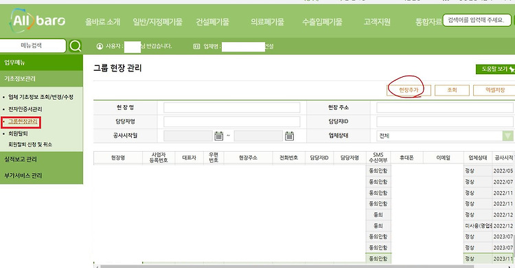The height and width of the screenshot is (268, 515).
Task: Click the Allbaro logo
Action: pos(38,21)
